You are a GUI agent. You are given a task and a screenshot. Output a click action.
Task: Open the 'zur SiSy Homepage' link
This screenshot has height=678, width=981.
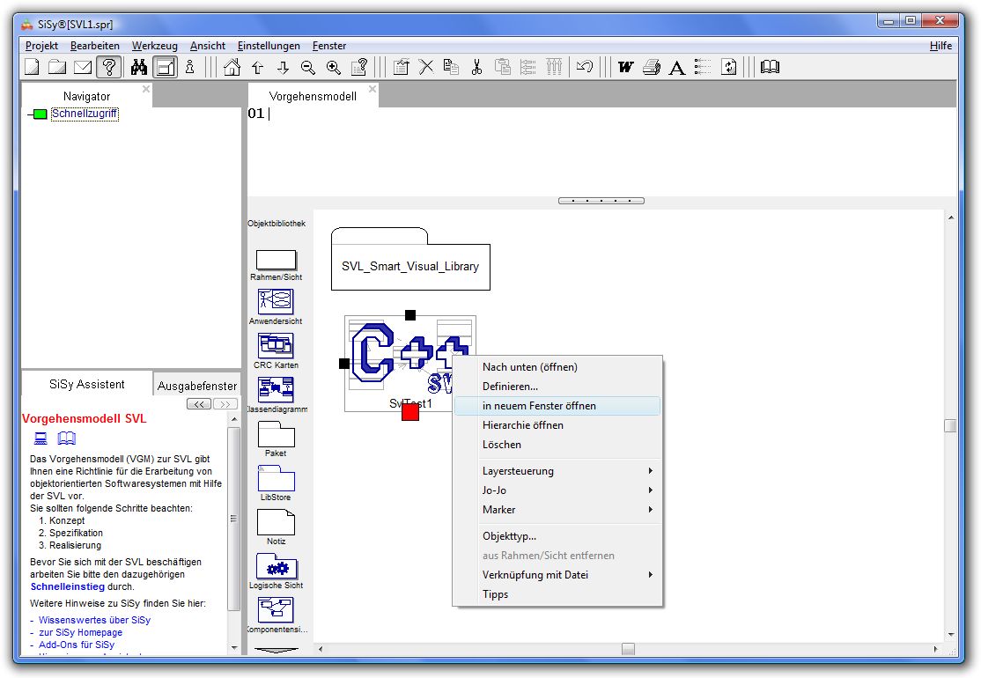80,632
